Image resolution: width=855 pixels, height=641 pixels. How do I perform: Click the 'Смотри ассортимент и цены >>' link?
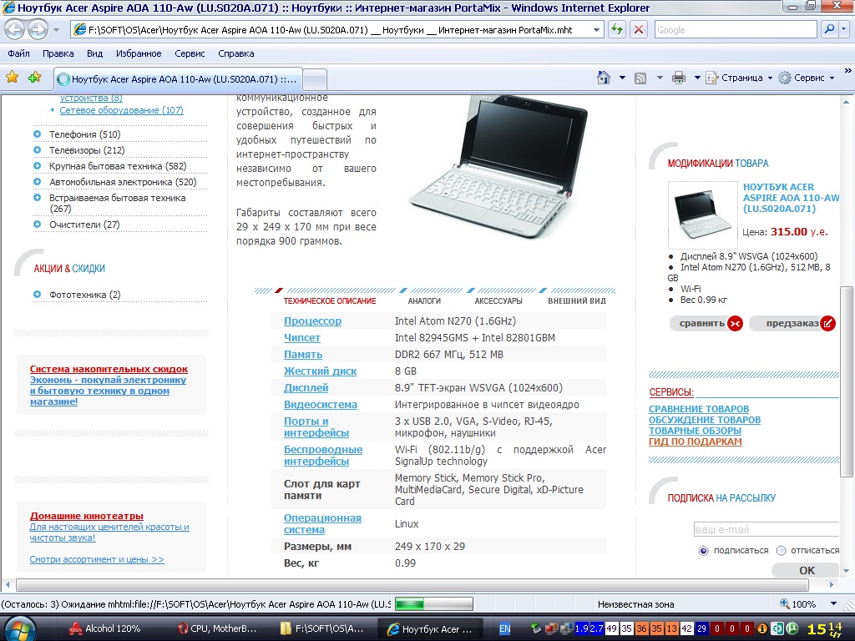click(x=97, y=559)
